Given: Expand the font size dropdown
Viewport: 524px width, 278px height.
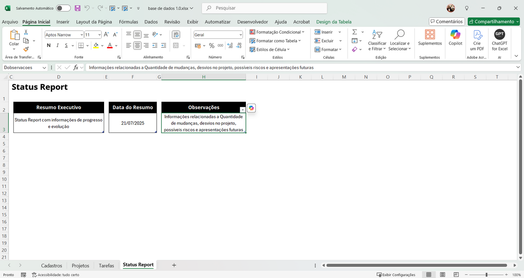Looking at the screenshot, I should [99, 34].
